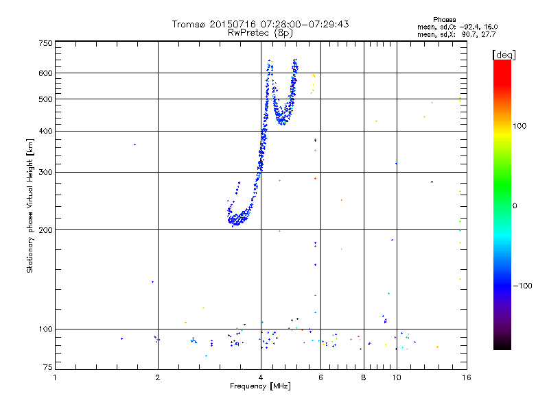The image size is (549, 411).
Task: Click the 'mean, sd,O: -92.4, 16.0' line
Action: coord(457,27)
